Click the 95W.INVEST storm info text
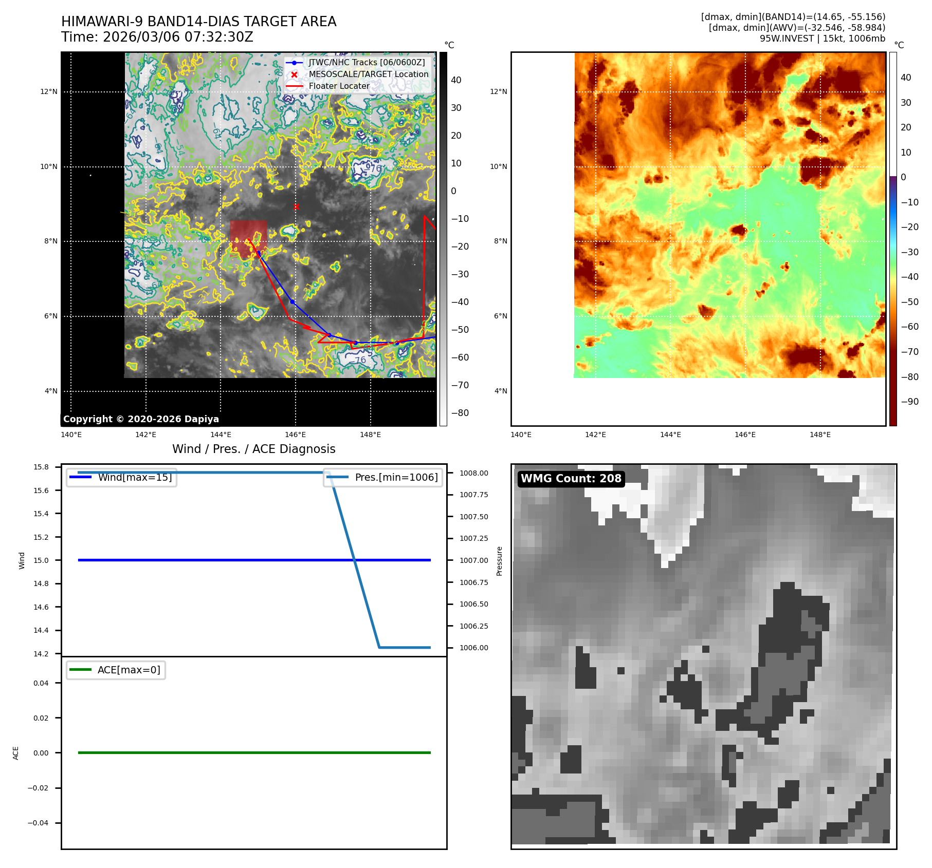932x868 pixels. [822, 39]
